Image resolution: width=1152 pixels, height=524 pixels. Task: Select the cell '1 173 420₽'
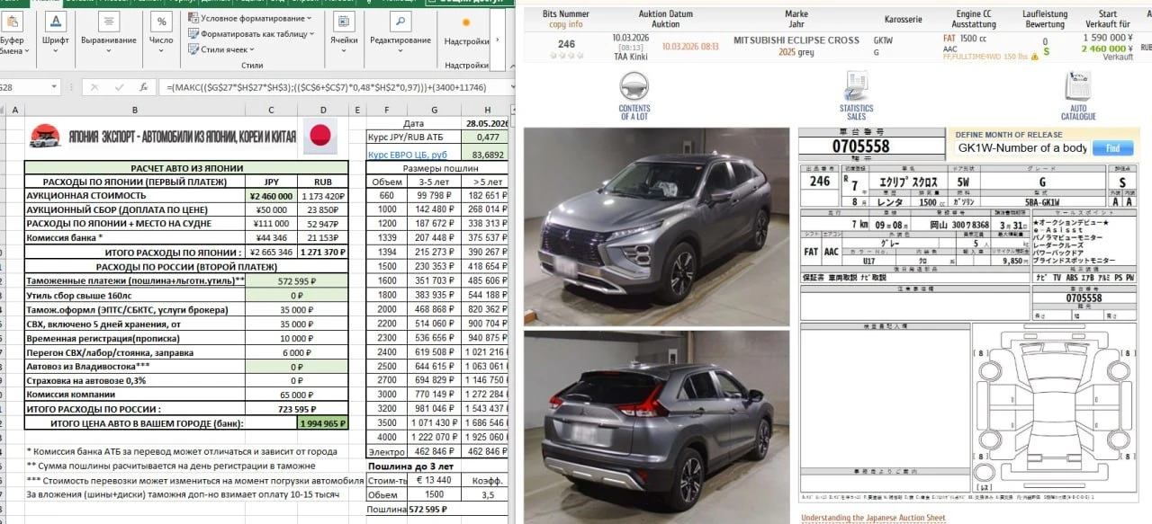tap(323, 195)
